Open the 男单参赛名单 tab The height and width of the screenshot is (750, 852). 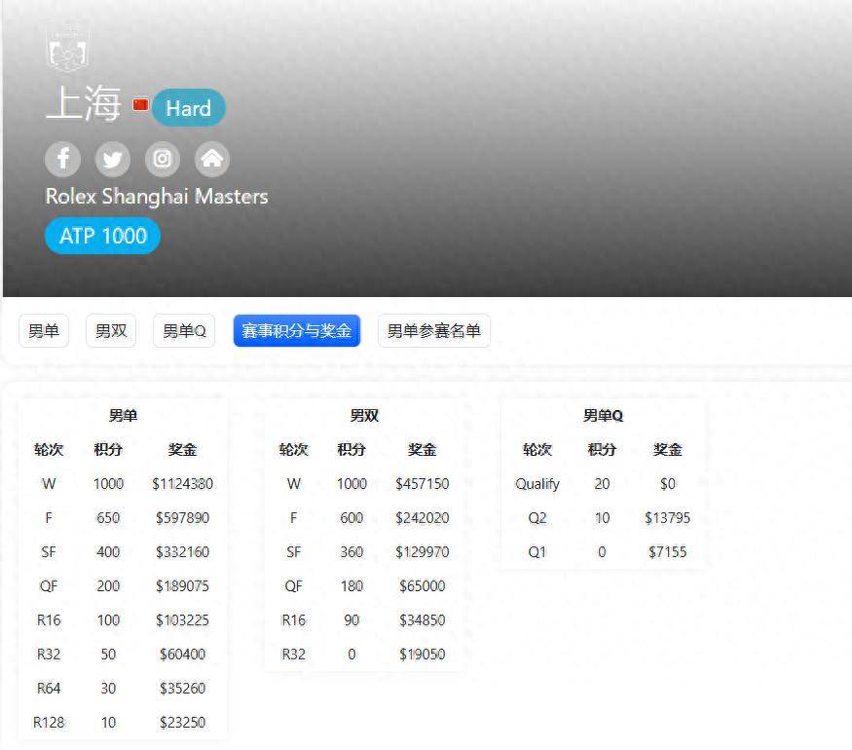coord(433,331)
